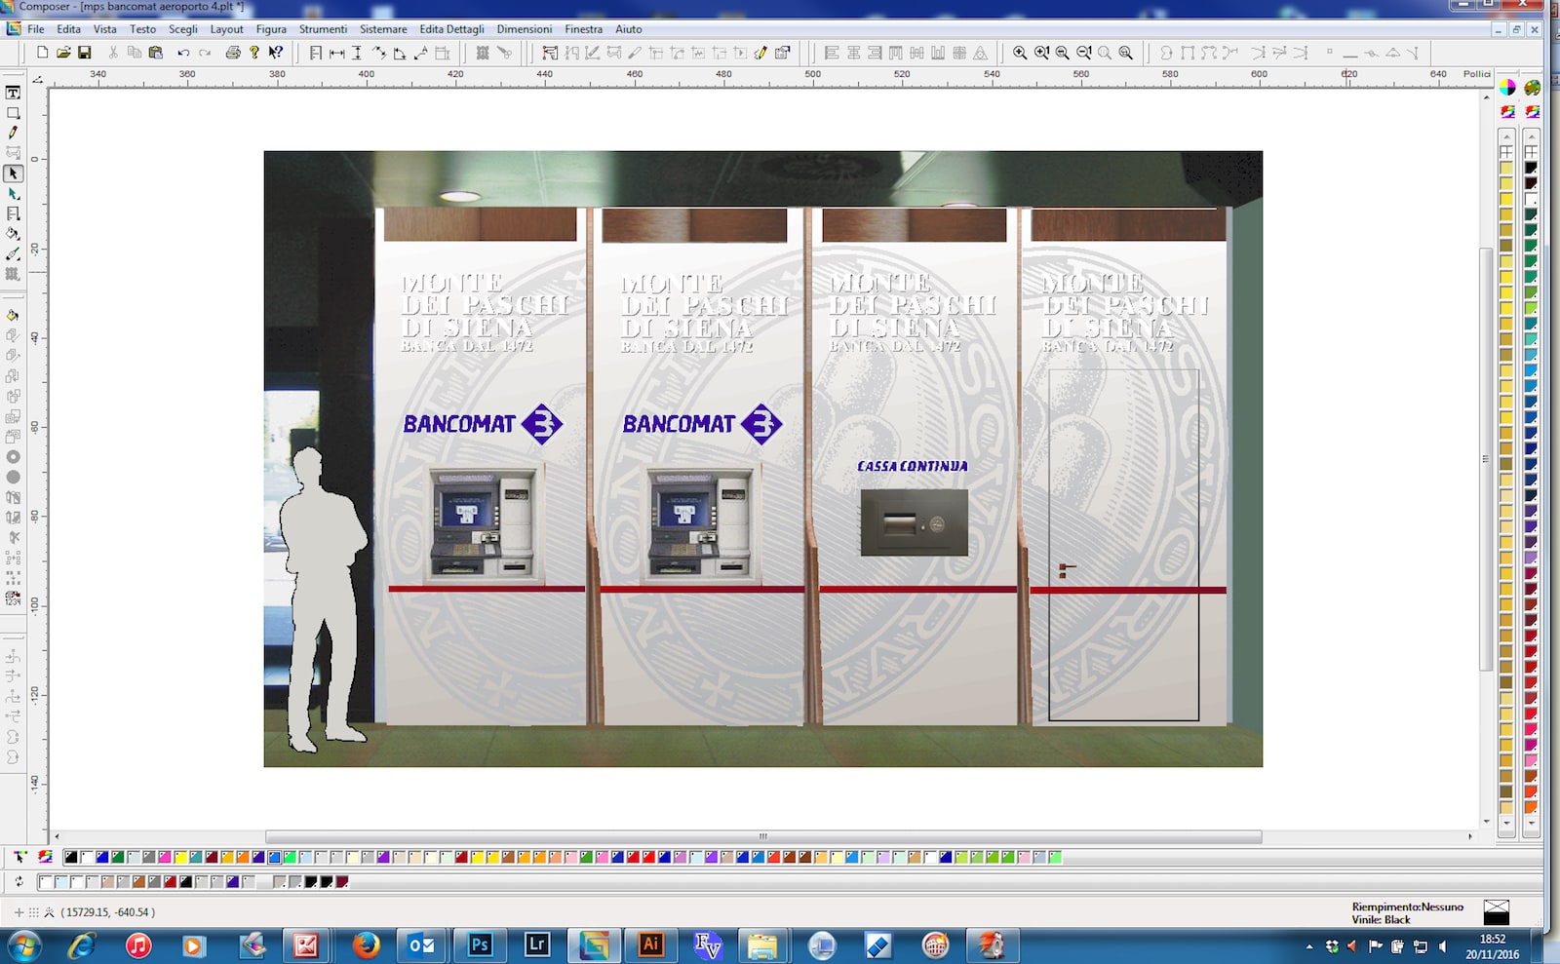Print the design using the printer icon
This screenshot has width=1560, height=964.
[233, 53]
